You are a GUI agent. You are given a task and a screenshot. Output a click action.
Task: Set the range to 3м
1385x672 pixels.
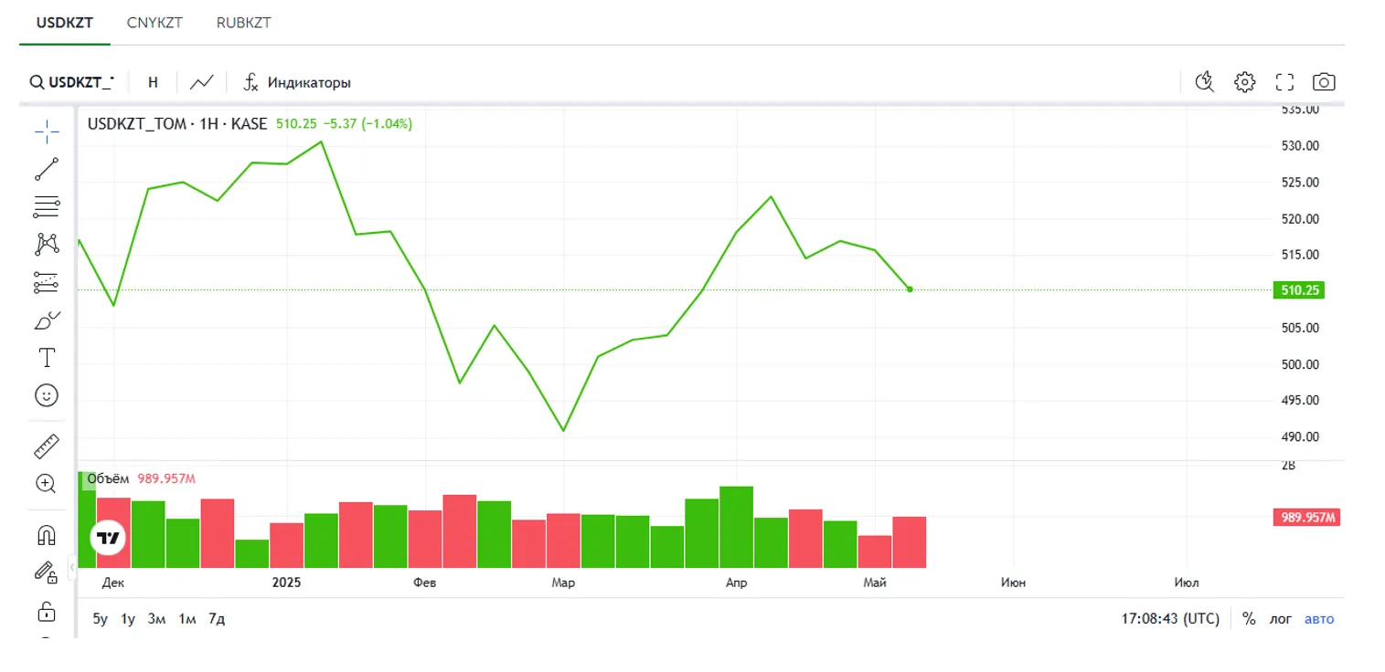point(156,619)
